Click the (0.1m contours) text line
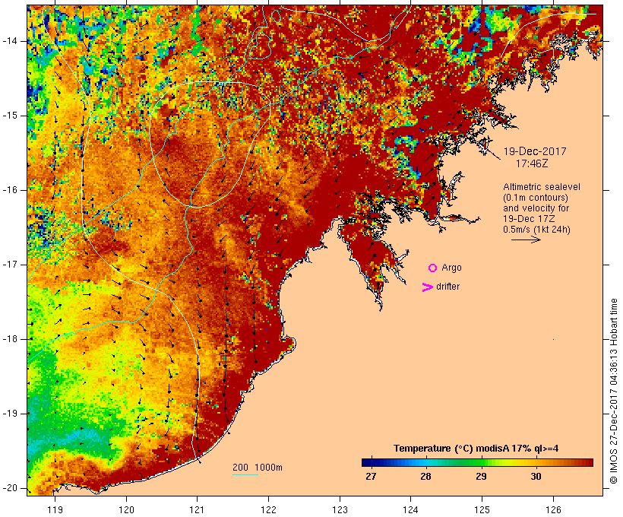 pyautogui.click(x=536, y=198)
